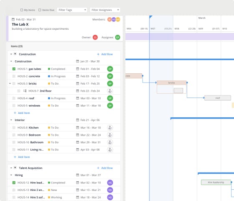Open the Filter Assignees dropdown

coord(105,10)
